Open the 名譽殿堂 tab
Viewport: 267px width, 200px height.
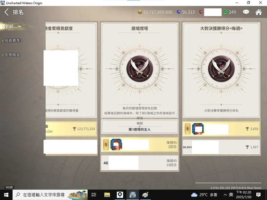[12, 55]
